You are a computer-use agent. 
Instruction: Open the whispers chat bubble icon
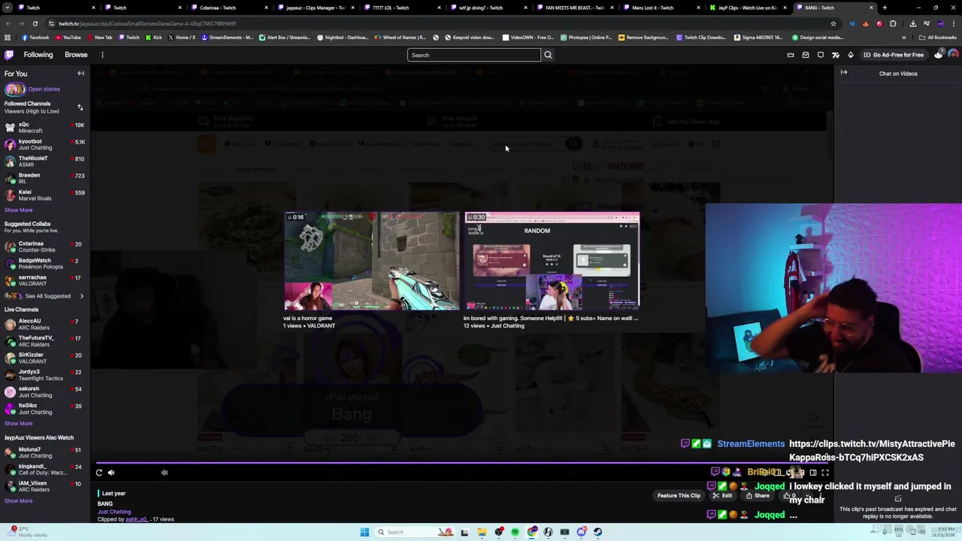tap(821, 55)
